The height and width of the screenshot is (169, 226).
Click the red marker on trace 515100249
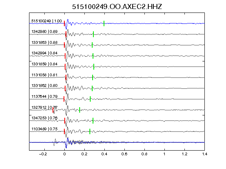click(x=64, y=23)
